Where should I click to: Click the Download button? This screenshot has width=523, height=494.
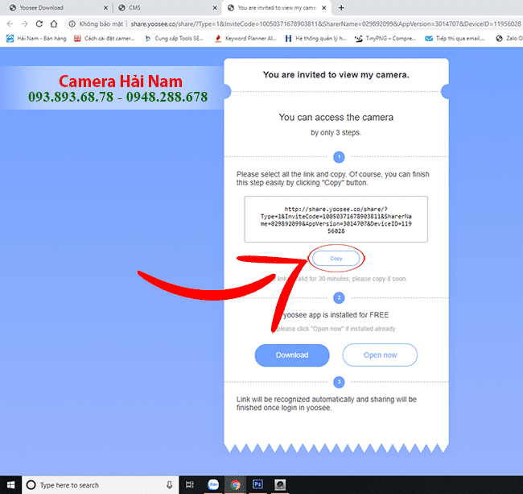292,355
